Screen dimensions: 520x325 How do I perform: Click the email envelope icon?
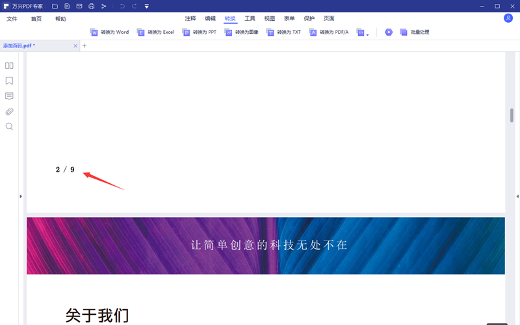[x=79, y=6]
